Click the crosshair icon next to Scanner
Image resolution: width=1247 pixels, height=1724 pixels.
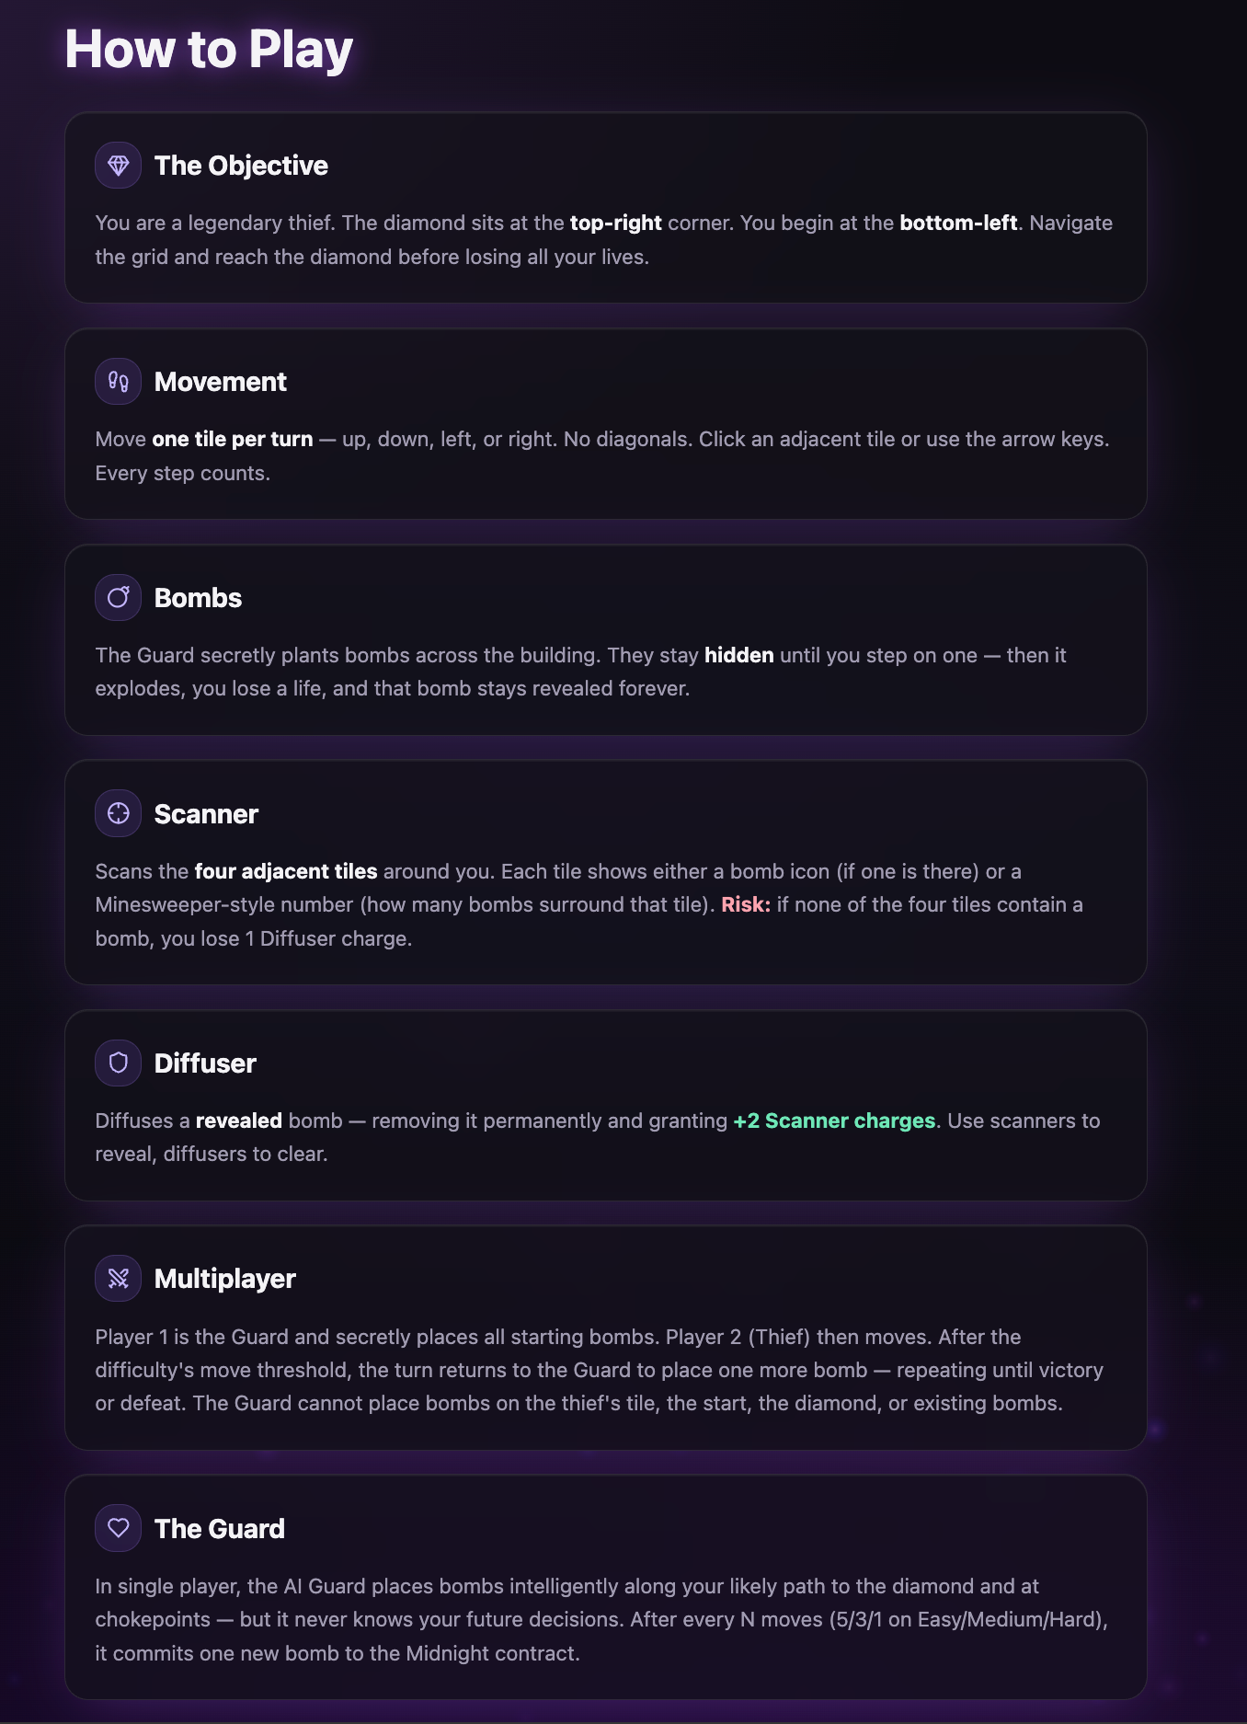pos(118,813)
